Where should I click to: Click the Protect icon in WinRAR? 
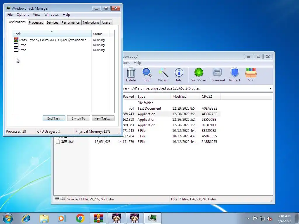234,75
